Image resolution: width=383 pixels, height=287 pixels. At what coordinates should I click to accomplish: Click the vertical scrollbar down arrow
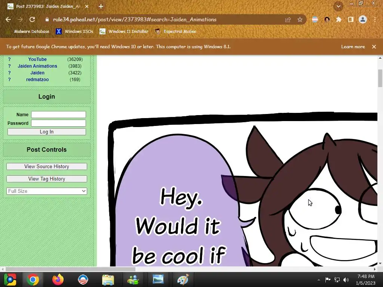[x=380, y=263]
